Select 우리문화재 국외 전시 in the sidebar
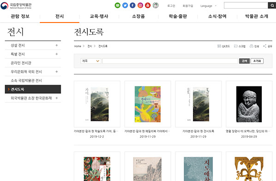 26,72
